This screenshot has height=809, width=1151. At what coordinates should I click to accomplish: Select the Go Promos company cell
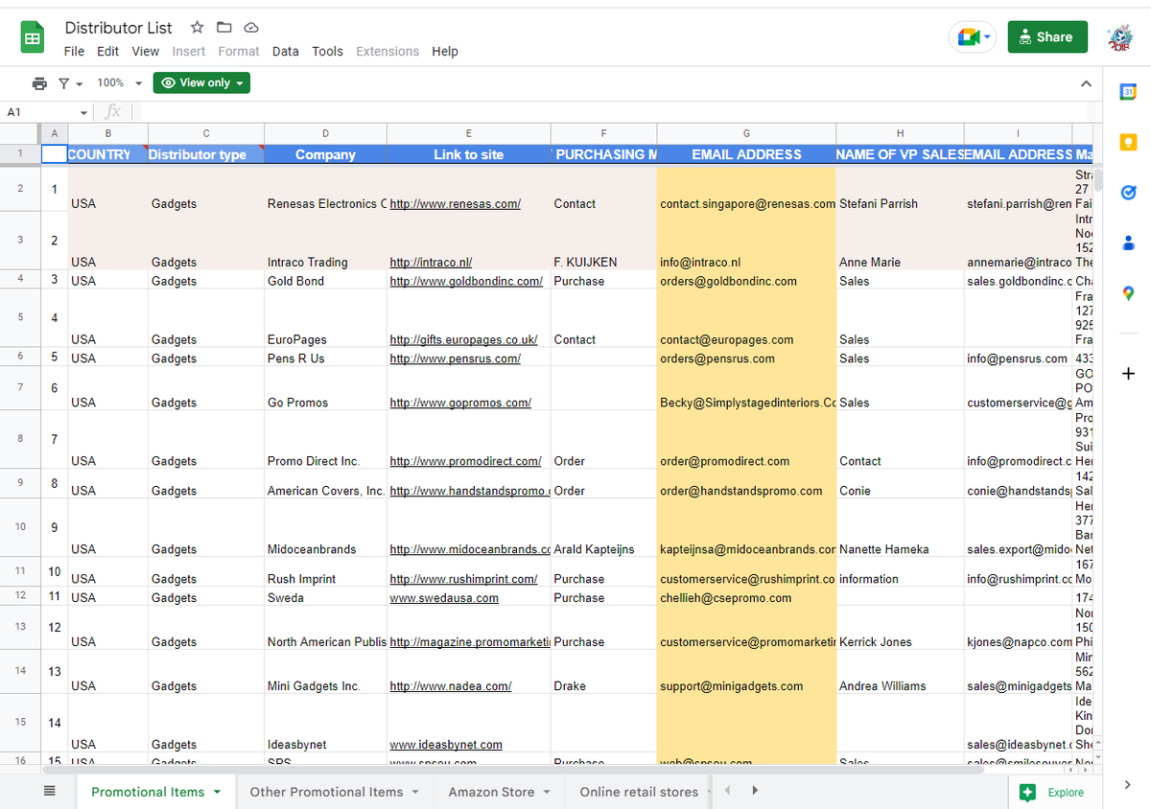pyautogui.click(x=325, y=387)
